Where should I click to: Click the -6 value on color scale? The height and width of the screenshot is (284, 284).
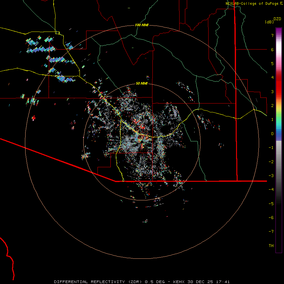[x=271, y=218]
